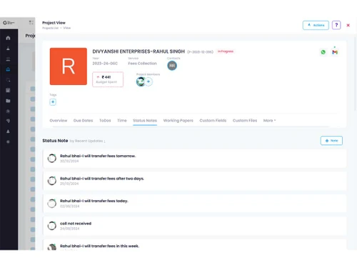Click the projects list breadcrumb link
357x268 pixels.
(x=50, y=28)
